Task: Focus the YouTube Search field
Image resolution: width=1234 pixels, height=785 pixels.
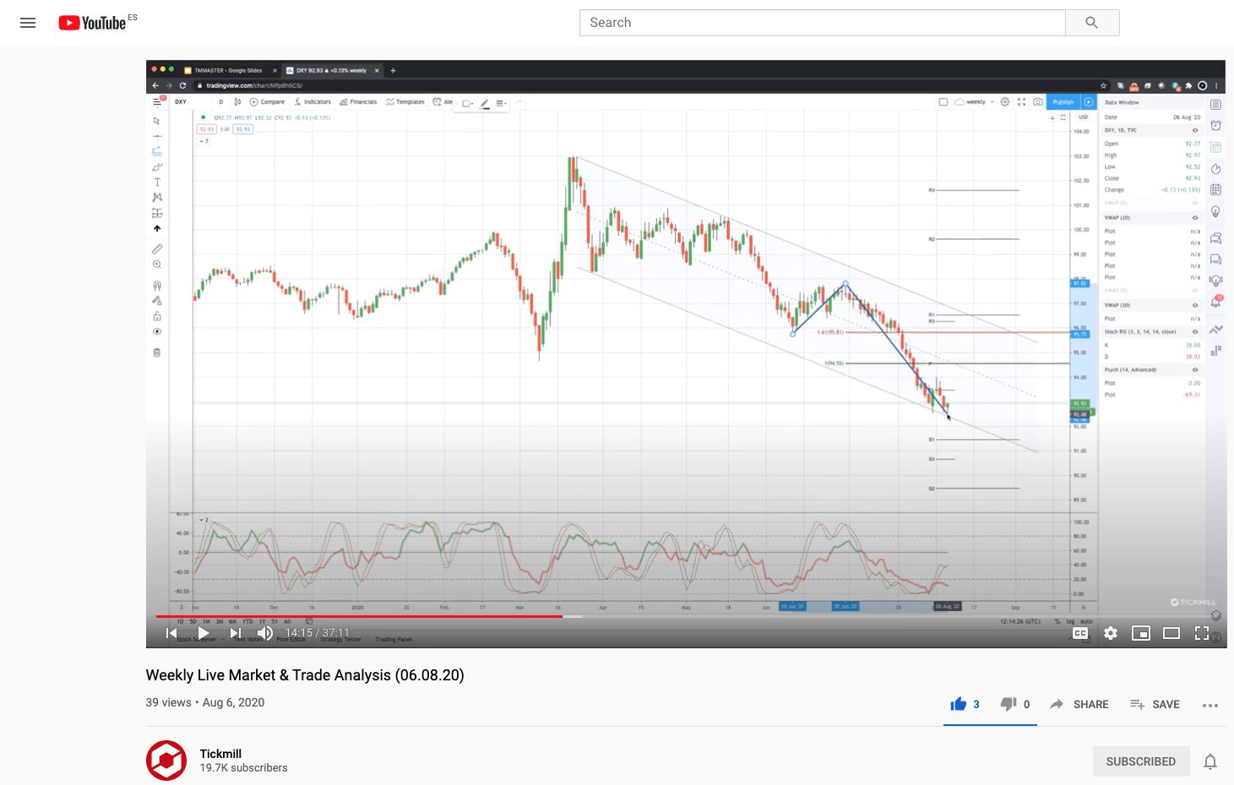Action: (x=822, y=23)
